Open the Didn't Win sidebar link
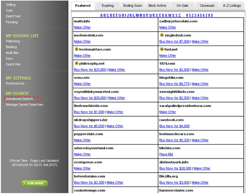 [13, 64]
